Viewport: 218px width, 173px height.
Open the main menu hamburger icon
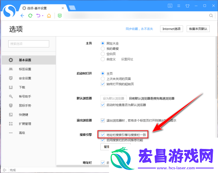pos(179,6)
